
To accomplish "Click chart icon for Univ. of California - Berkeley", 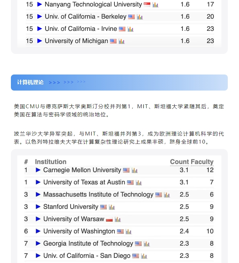I will (140, 17).
